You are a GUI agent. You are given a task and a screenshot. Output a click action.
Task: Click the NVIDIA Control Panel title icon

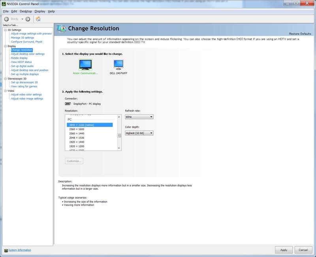pos(4,4)
